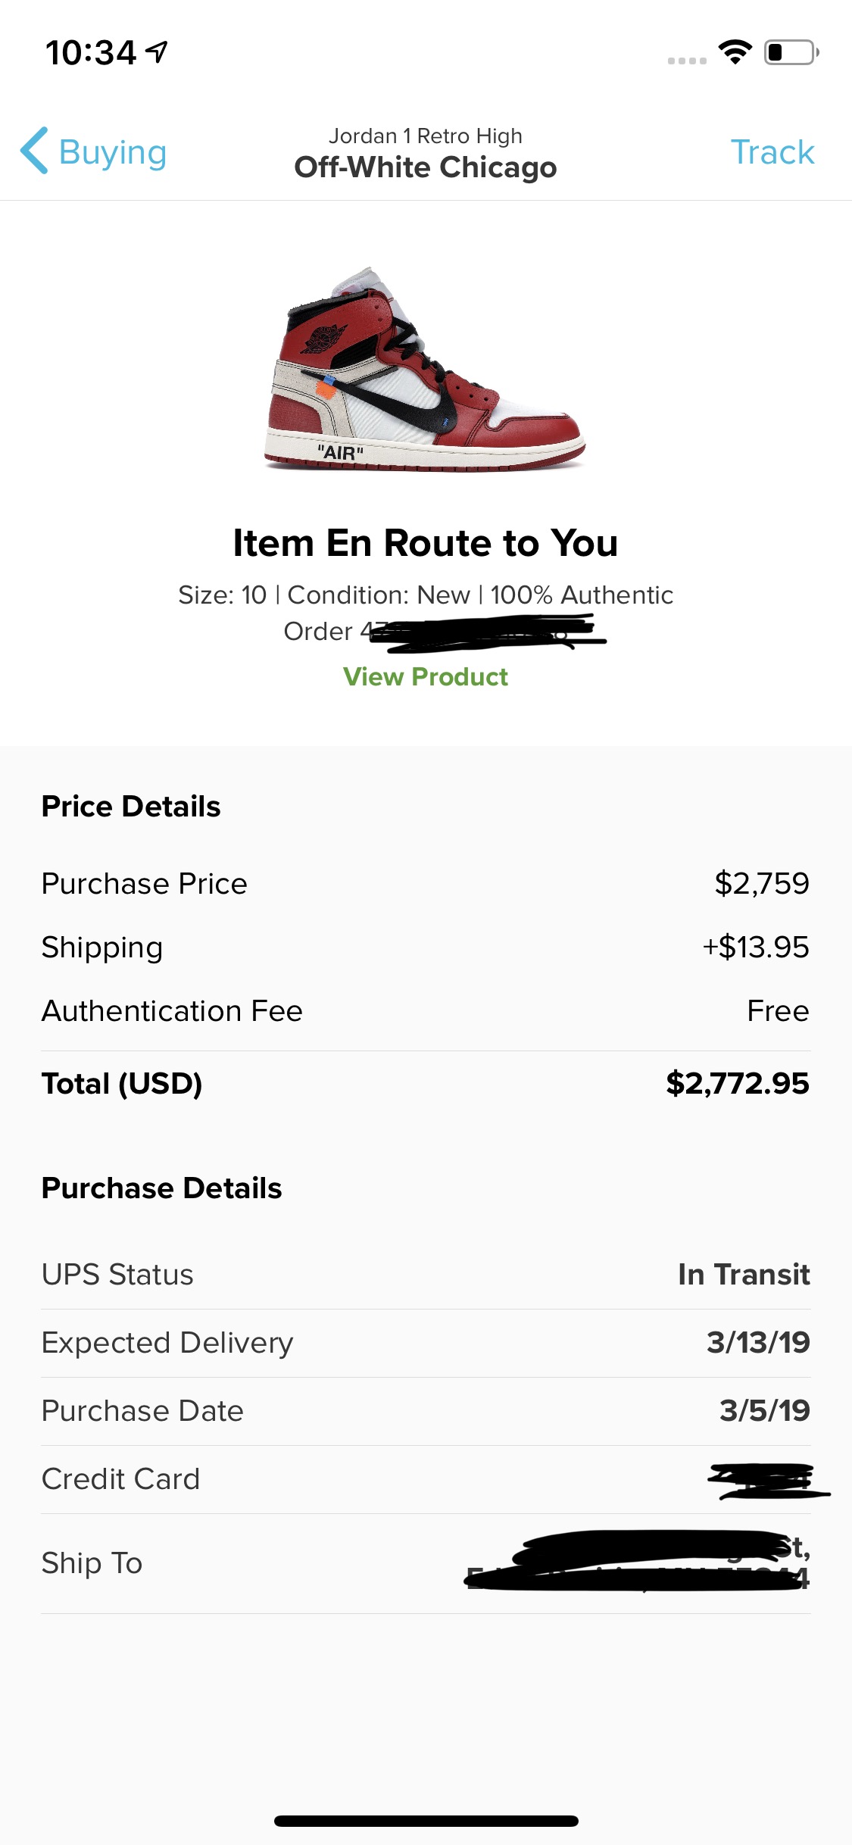Tap the Purchase Date 3/5/19 value
Image resolution: width=852 pixels, height=1845 pixels.
click(x=764, y=1411)
